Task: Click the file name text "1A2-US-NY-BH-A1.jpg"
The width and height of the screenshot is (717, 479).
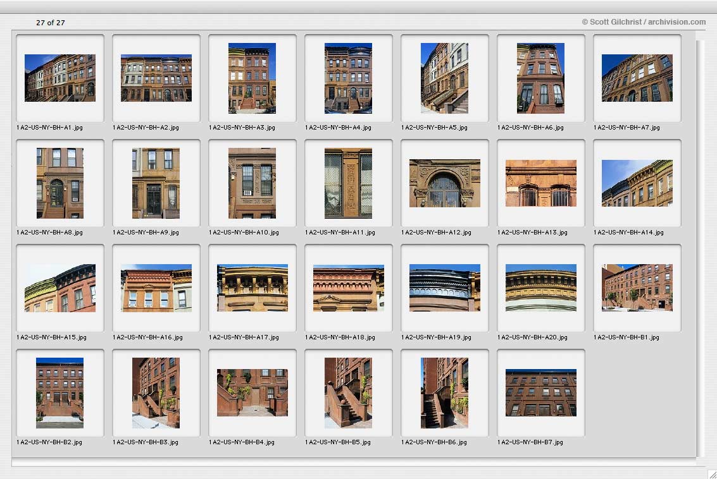Action: tap(50, 128)
